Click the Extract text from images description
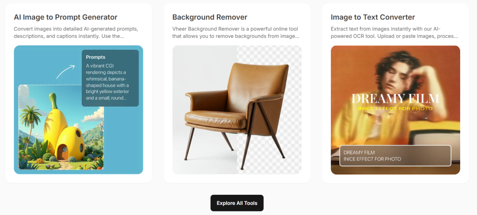Image resolution: width=477 pixels, height=215 pixels. pos(394,33)
